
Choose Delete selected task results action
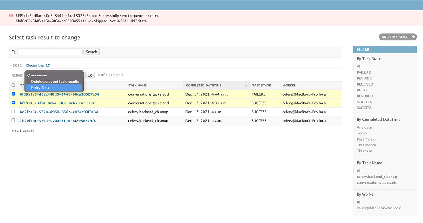54,82
